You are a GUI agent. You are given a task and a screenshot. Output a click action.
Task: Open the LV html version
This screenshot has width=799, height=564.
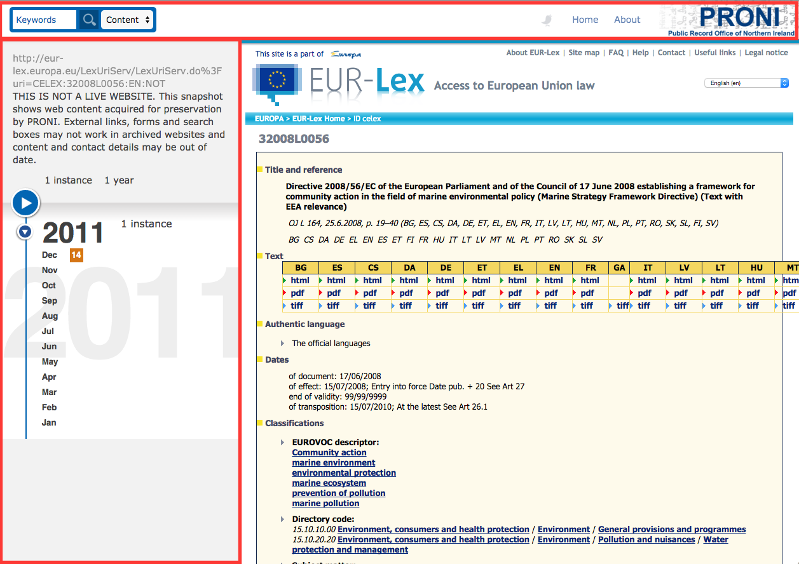pyautogui.click(x=683, y=280)
